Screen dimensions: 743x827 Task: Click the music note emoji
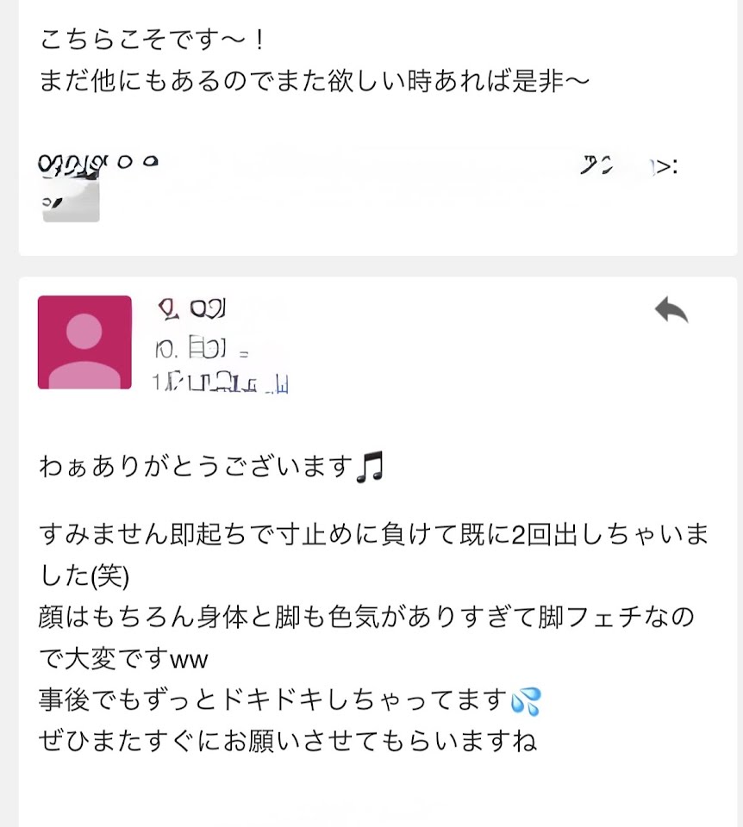[370, 468]
